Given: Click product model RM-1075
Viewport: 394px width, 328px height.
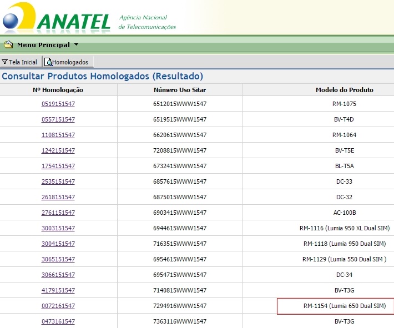Looking at the screenshot, I should click(x=344, y=104).
